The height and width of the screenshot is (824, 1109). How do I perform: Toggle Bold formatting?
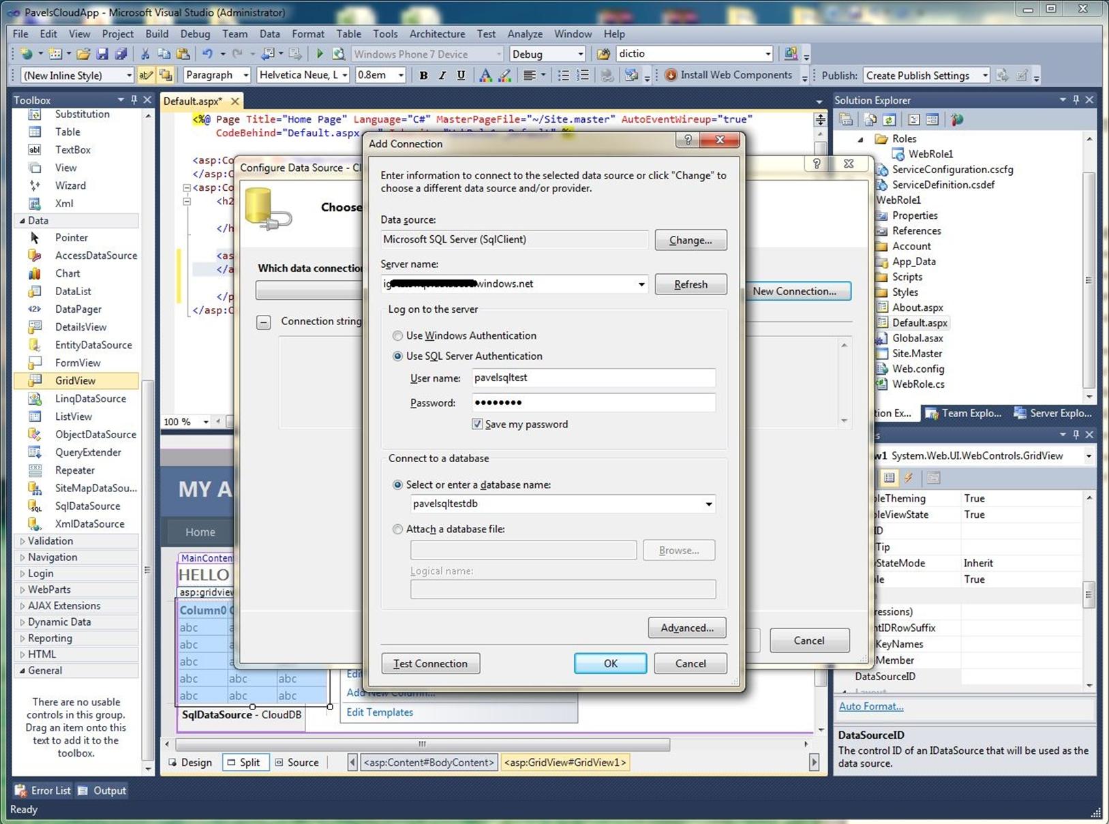pyautogui.click(x=423, y=75)
